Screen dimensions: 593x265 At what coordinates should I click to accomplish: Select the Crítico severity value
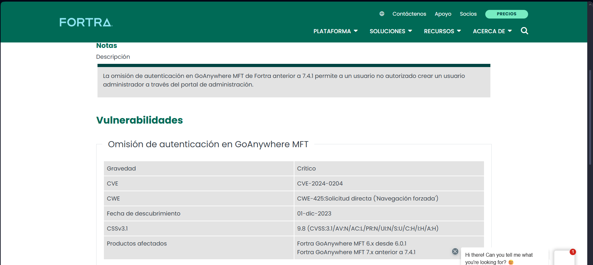[306, 169]
